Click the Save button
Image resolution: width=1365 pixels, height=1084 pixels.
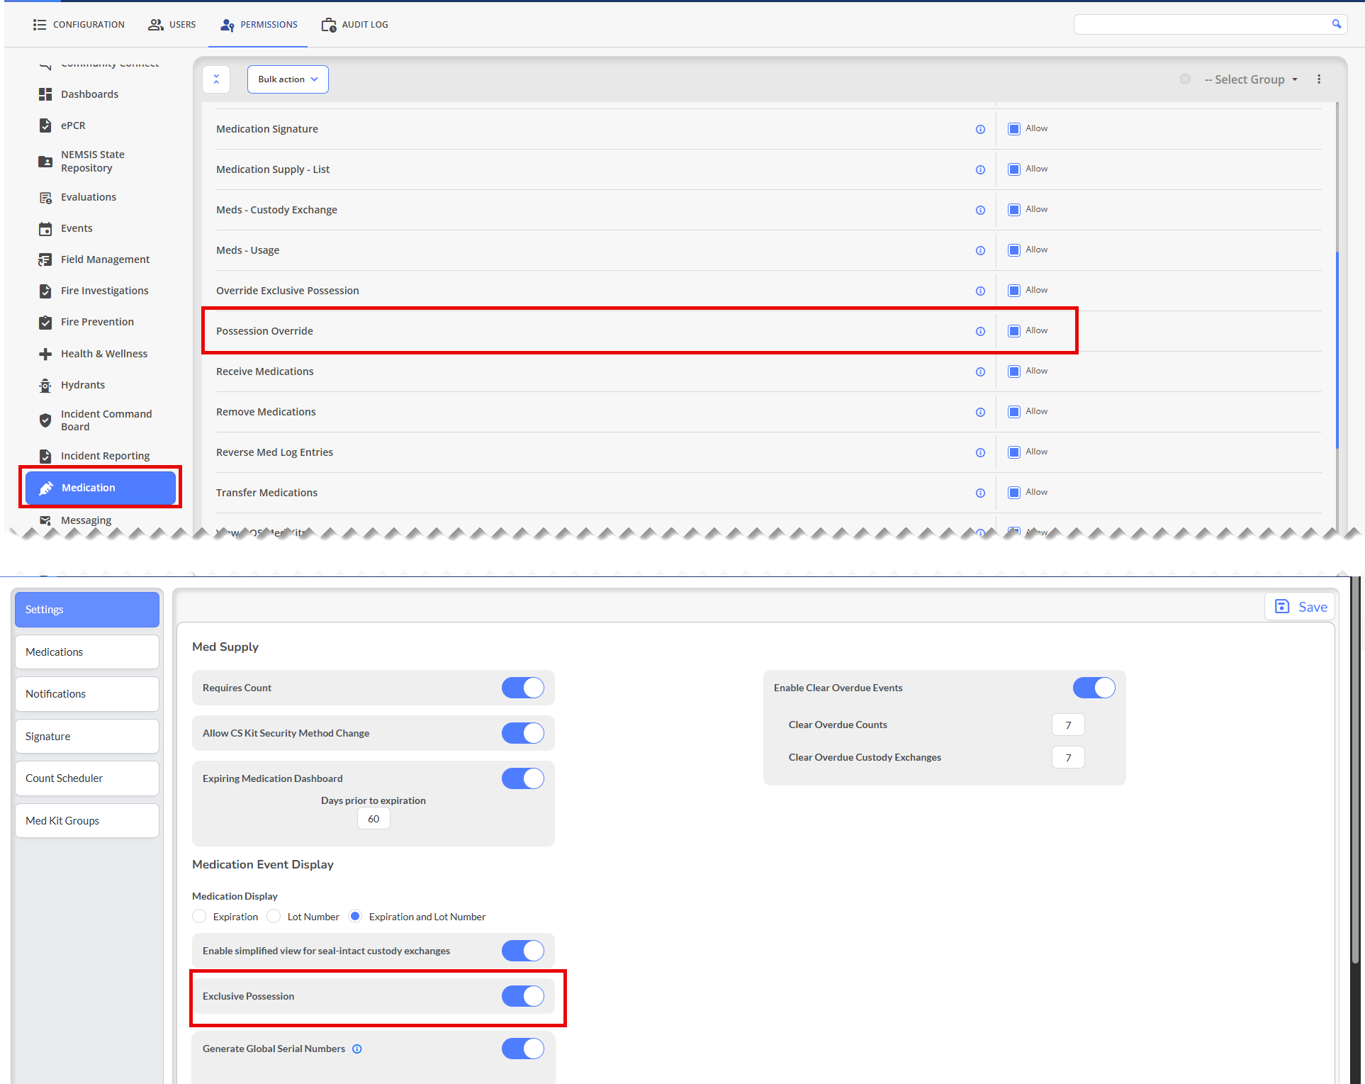point(1301,607)
